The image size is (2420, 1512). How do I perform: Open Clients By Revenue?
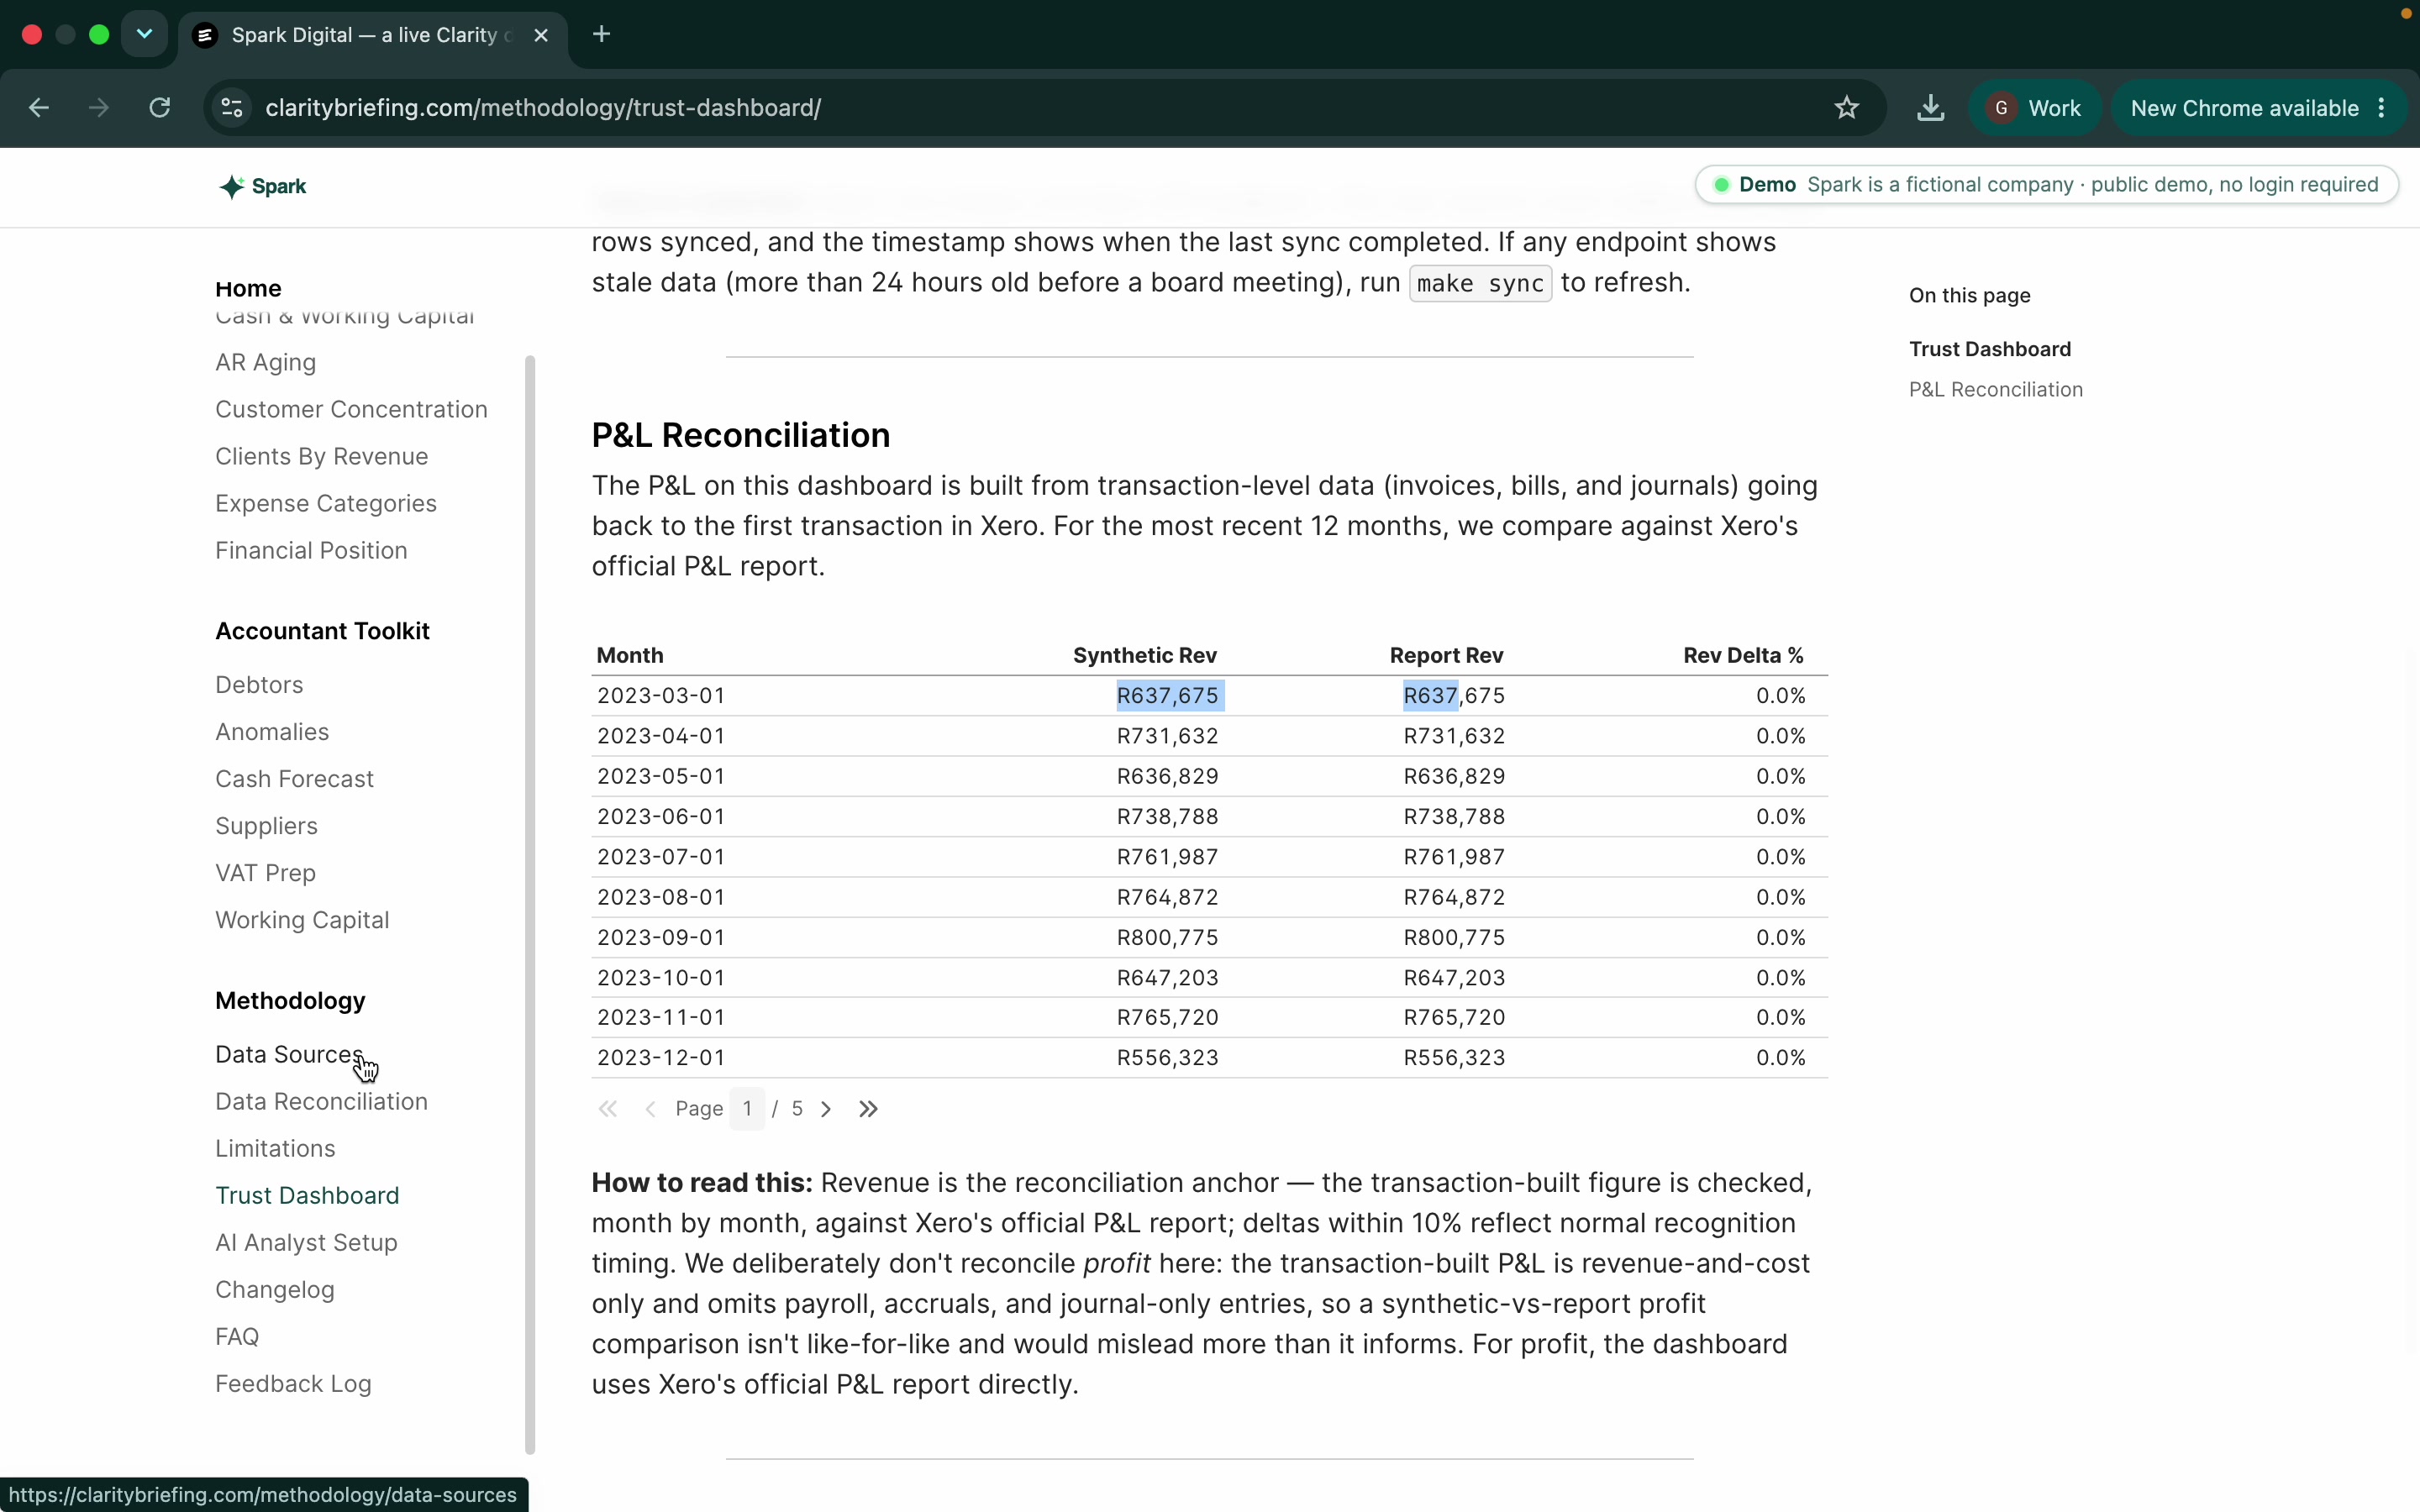(x=321, y=456)
